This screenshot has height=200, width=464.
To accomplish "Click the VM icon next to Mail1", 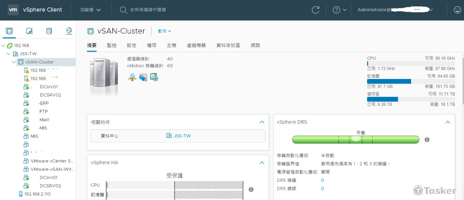I will (26, 120).
